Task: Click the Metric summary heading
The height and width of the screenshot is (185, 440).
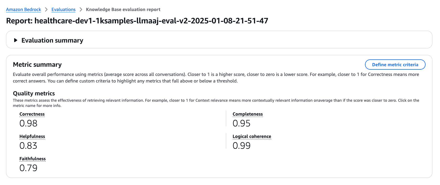Action: 37,64
